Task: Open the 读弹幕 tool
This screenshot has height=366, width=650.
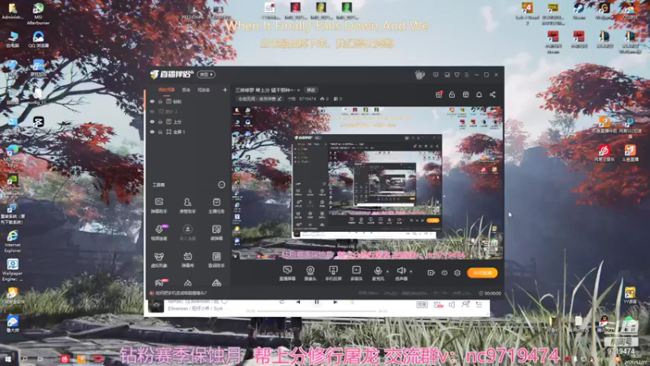Action: [216, 233]
